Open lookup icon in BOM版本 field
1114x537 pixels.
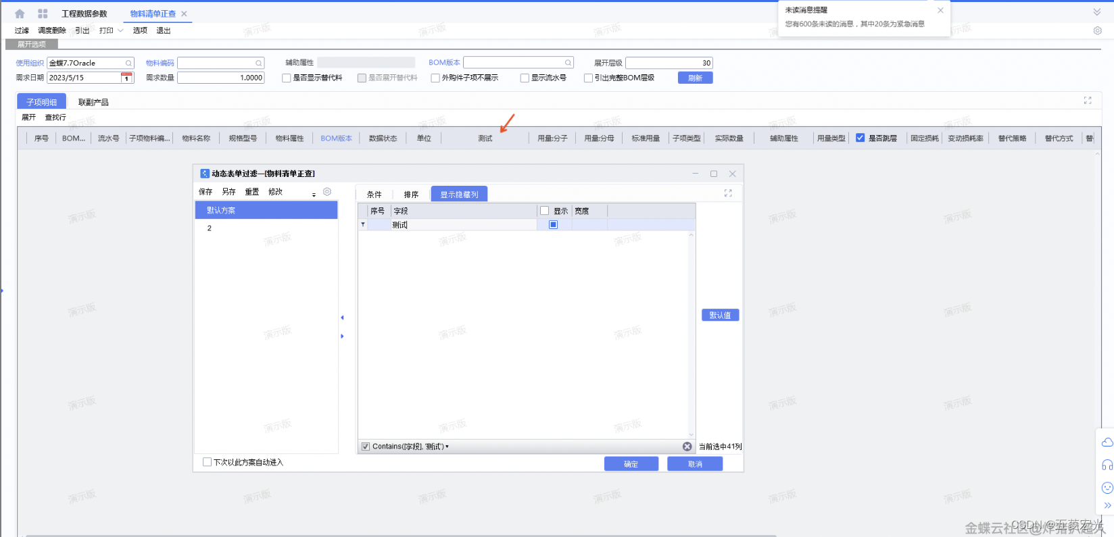[x=568, y=63]
